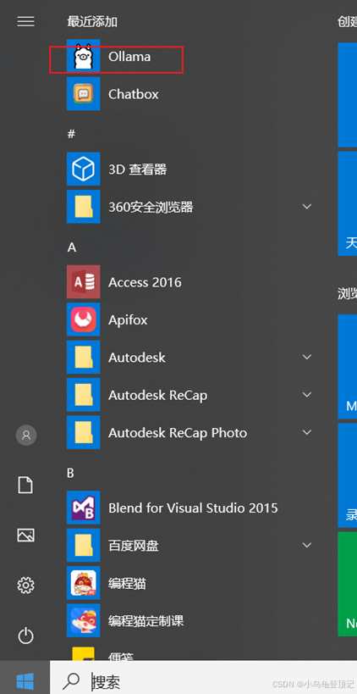Image resolution: width=357 pixels, height=694 pixels.
Task: Open the 编程猫 app icon
Action: [83, 583]
